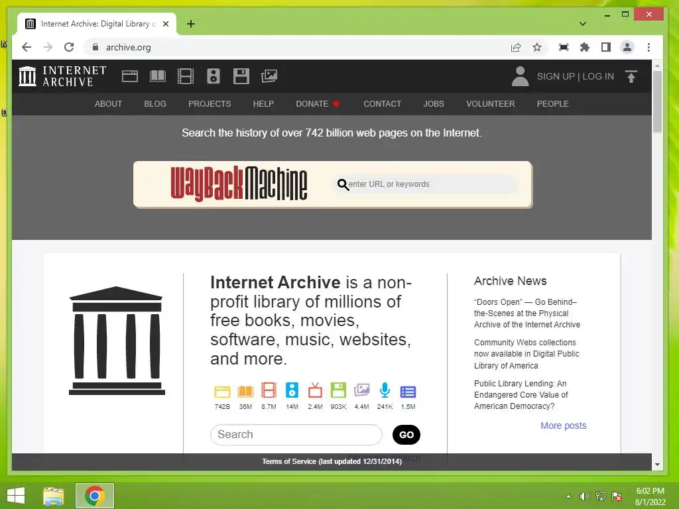Open the HELP menu item
This screenshot has height=509, width=679.
click(263, 104)
